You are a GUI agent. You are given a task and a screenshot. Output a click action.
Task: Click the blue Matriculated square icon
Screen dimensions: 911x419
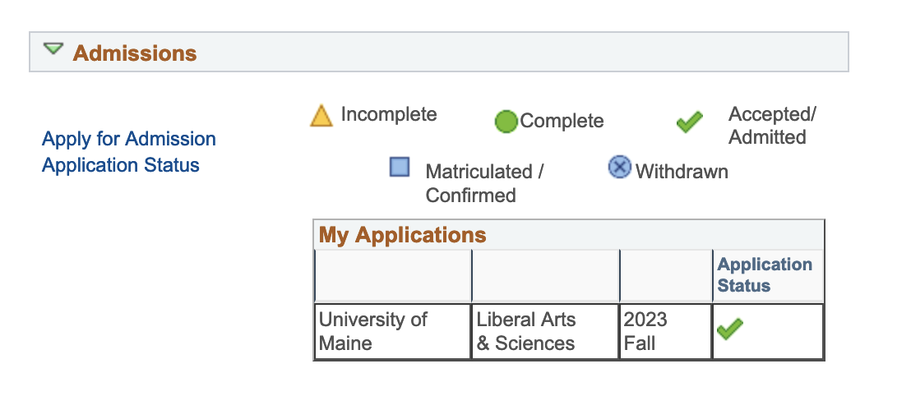[399, 167]
